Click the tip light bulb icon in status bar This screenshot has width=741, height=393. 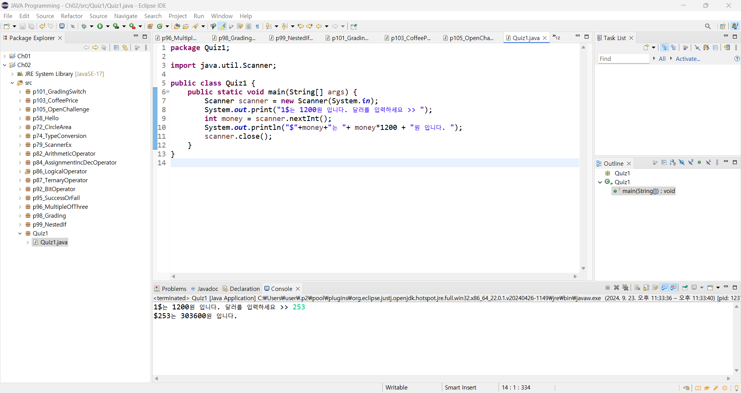pyautogui.click(x=736, y=388)
